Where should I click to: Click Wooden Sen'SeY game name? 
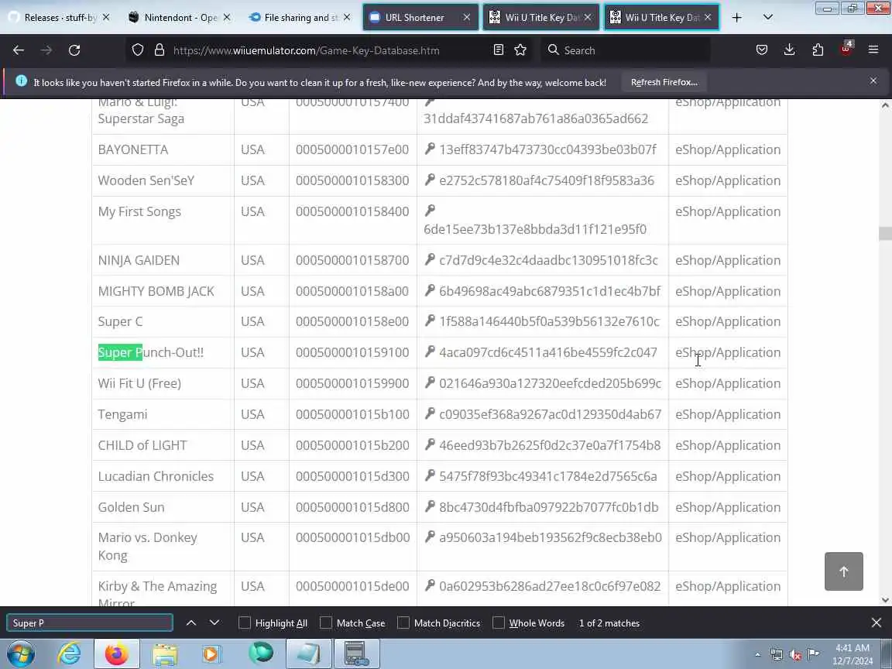pos(146,180)
